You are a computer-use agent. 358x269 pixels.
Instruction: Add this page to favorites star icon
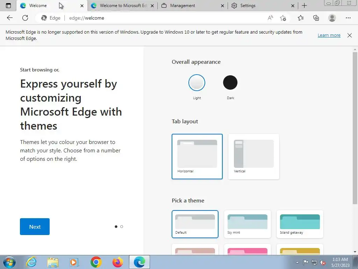click(283, 18)
